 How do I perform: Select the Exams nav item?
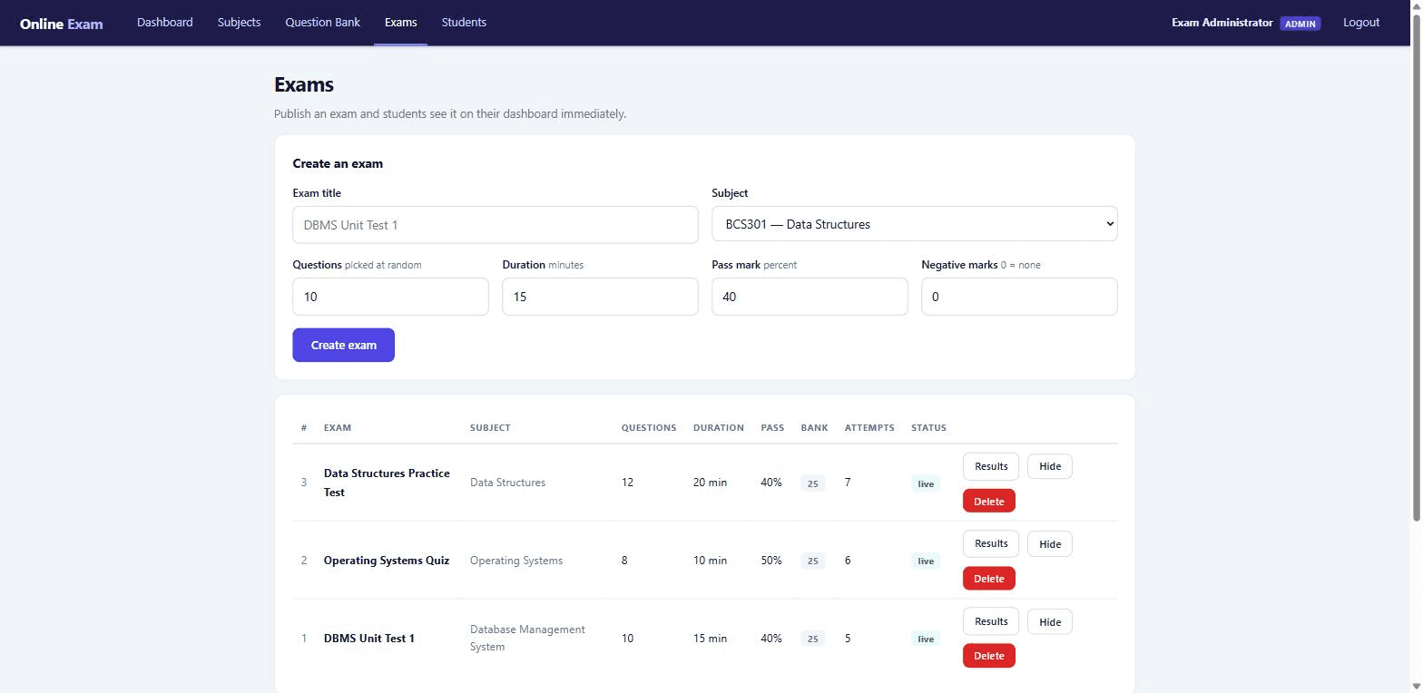400,23
